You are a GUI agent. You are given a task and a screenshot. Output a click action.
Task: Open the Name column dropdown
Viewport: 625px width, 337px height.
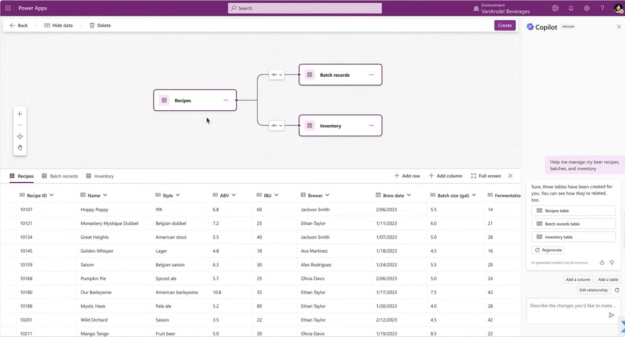point(105,195)
